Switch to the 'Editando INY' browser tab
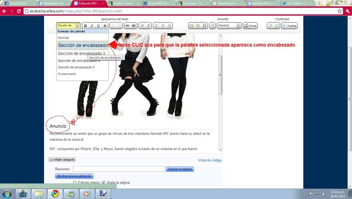The image size is (352, 199). [89, 3]
